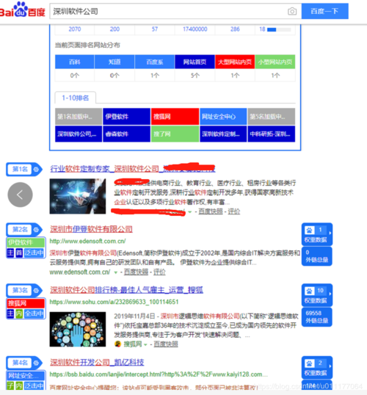This screenshot has height=395, width=367.
Task: Click 评价 of the first result
Action: pos(234,211)
